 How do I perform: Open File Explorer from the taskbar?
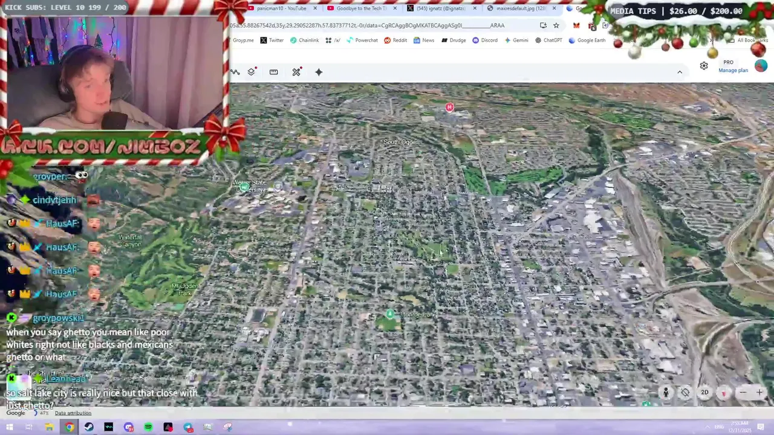pos(50,427)
